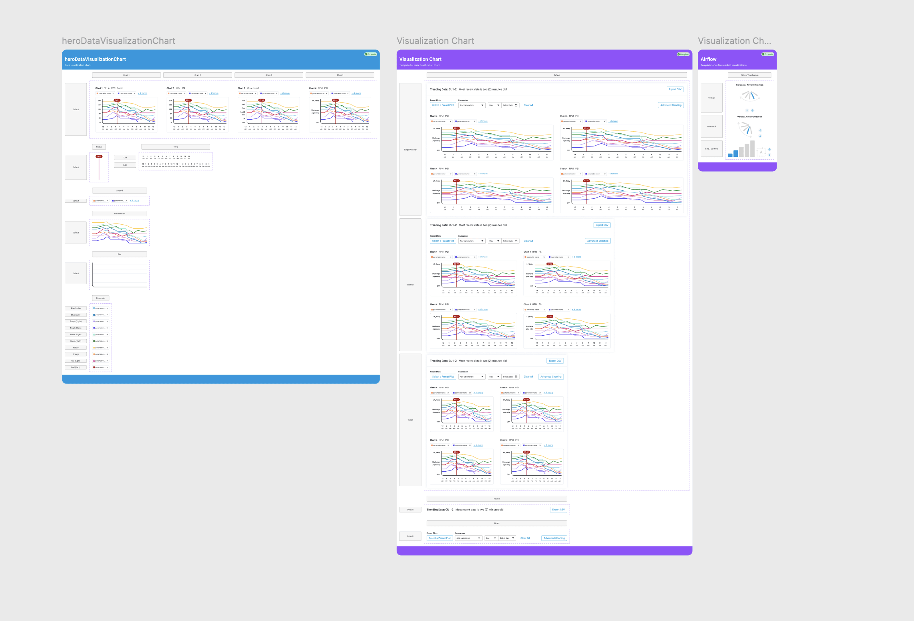The width and height of the screenshot is (914, 621).
Task: Select the 'Tracker' component label
Action: click(x=99, y=147)
